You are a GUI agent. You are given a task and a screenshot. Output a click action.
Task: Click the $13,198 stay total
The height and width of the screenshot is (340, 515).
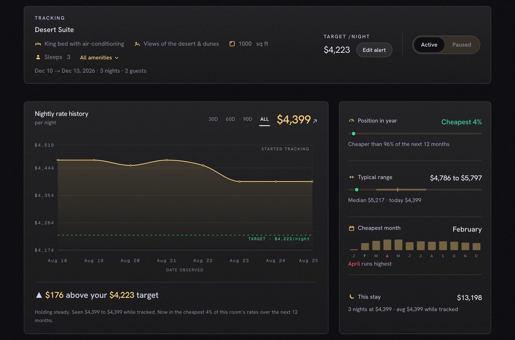[469, 297]
